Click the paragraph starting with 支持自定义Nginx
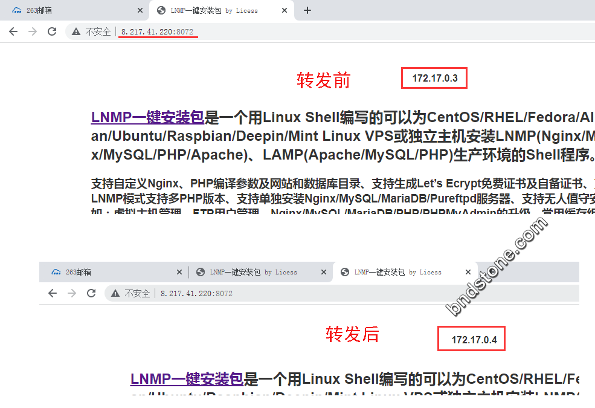This screenshot has width=595, height=408. tap(343, 195)
